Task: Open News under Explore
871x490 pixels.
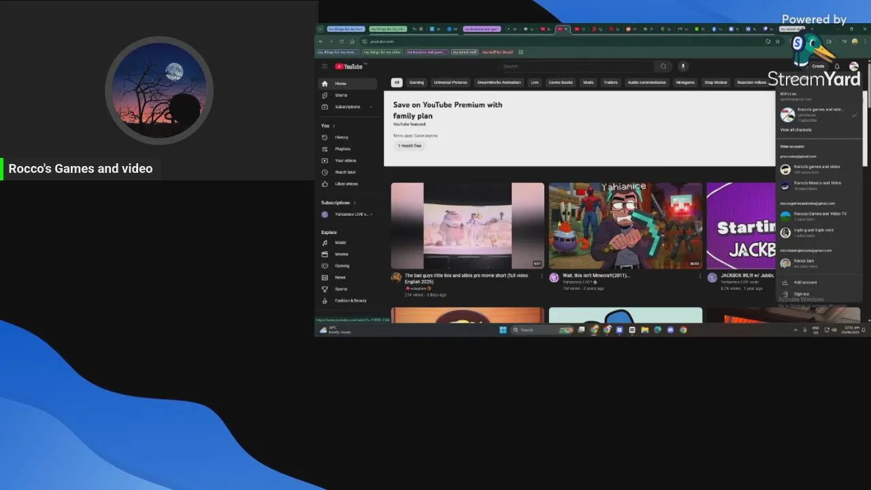Action: click(x=348, y=277)
